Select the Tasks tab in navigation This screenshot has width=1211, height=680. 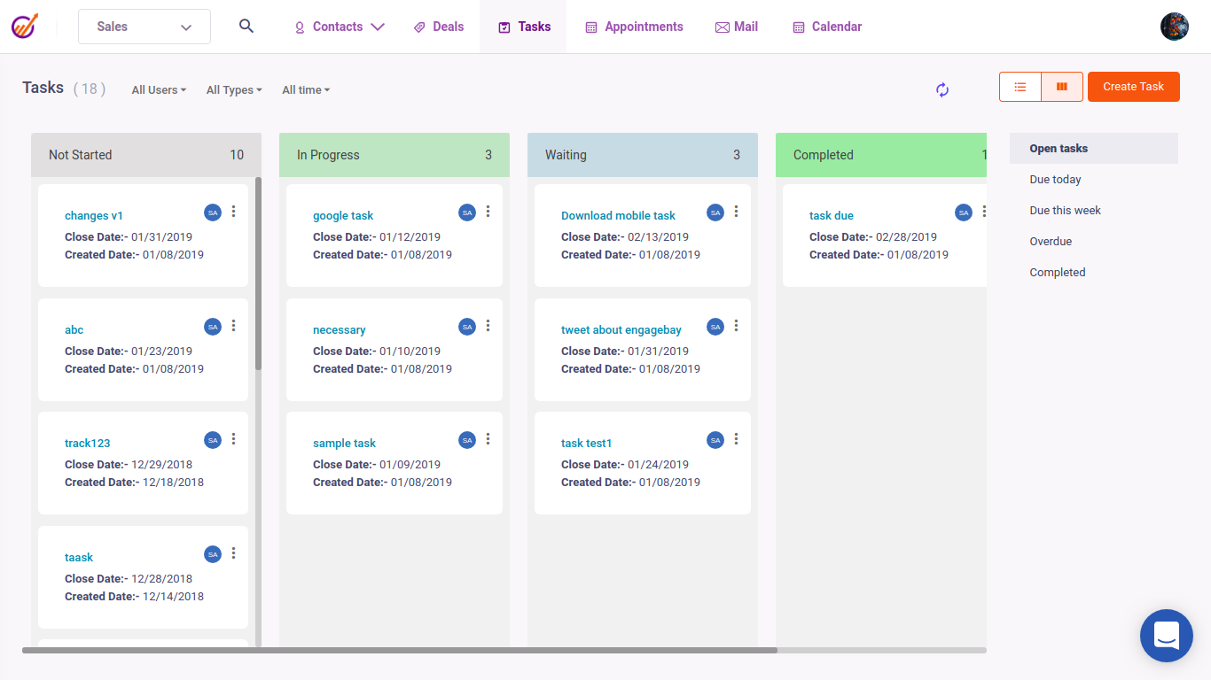click(x=523, y=27)
